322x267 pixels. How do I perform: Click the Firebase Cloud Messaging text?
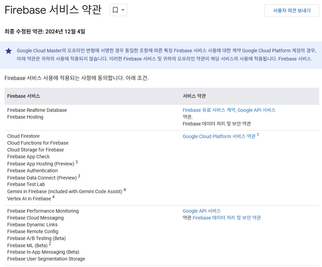36,218
